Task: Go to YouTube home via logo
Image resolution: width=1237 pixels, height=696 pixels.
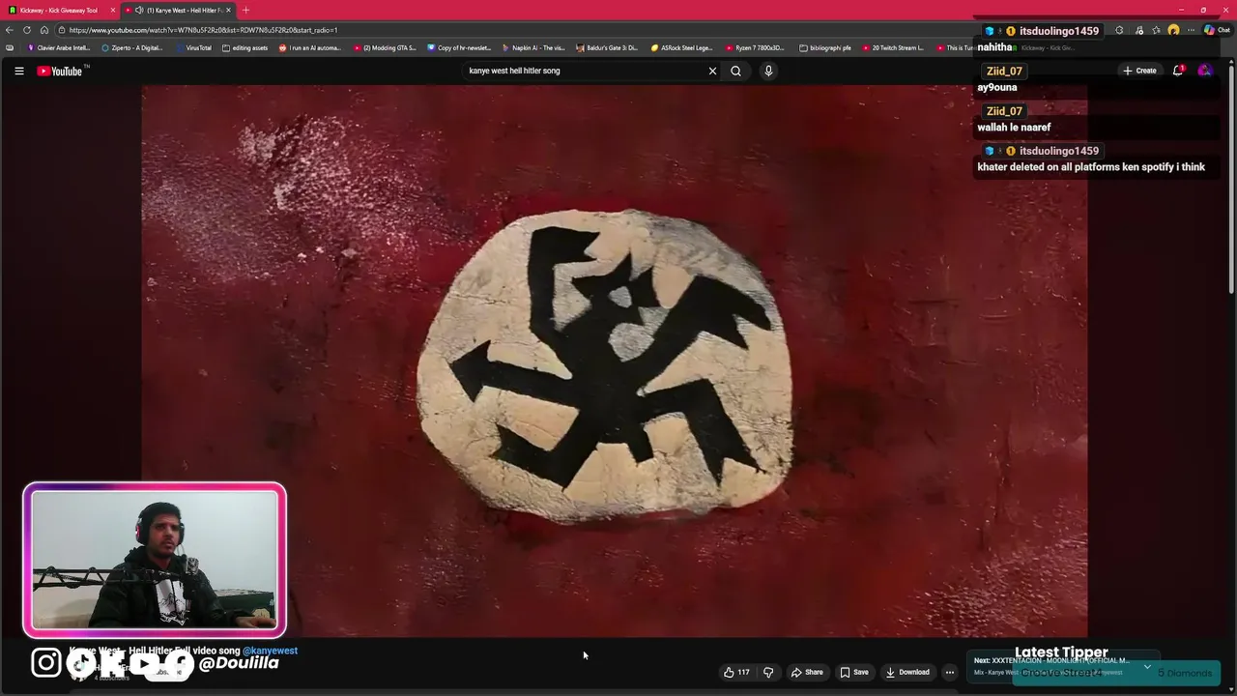Action: (x=60, y=71)
